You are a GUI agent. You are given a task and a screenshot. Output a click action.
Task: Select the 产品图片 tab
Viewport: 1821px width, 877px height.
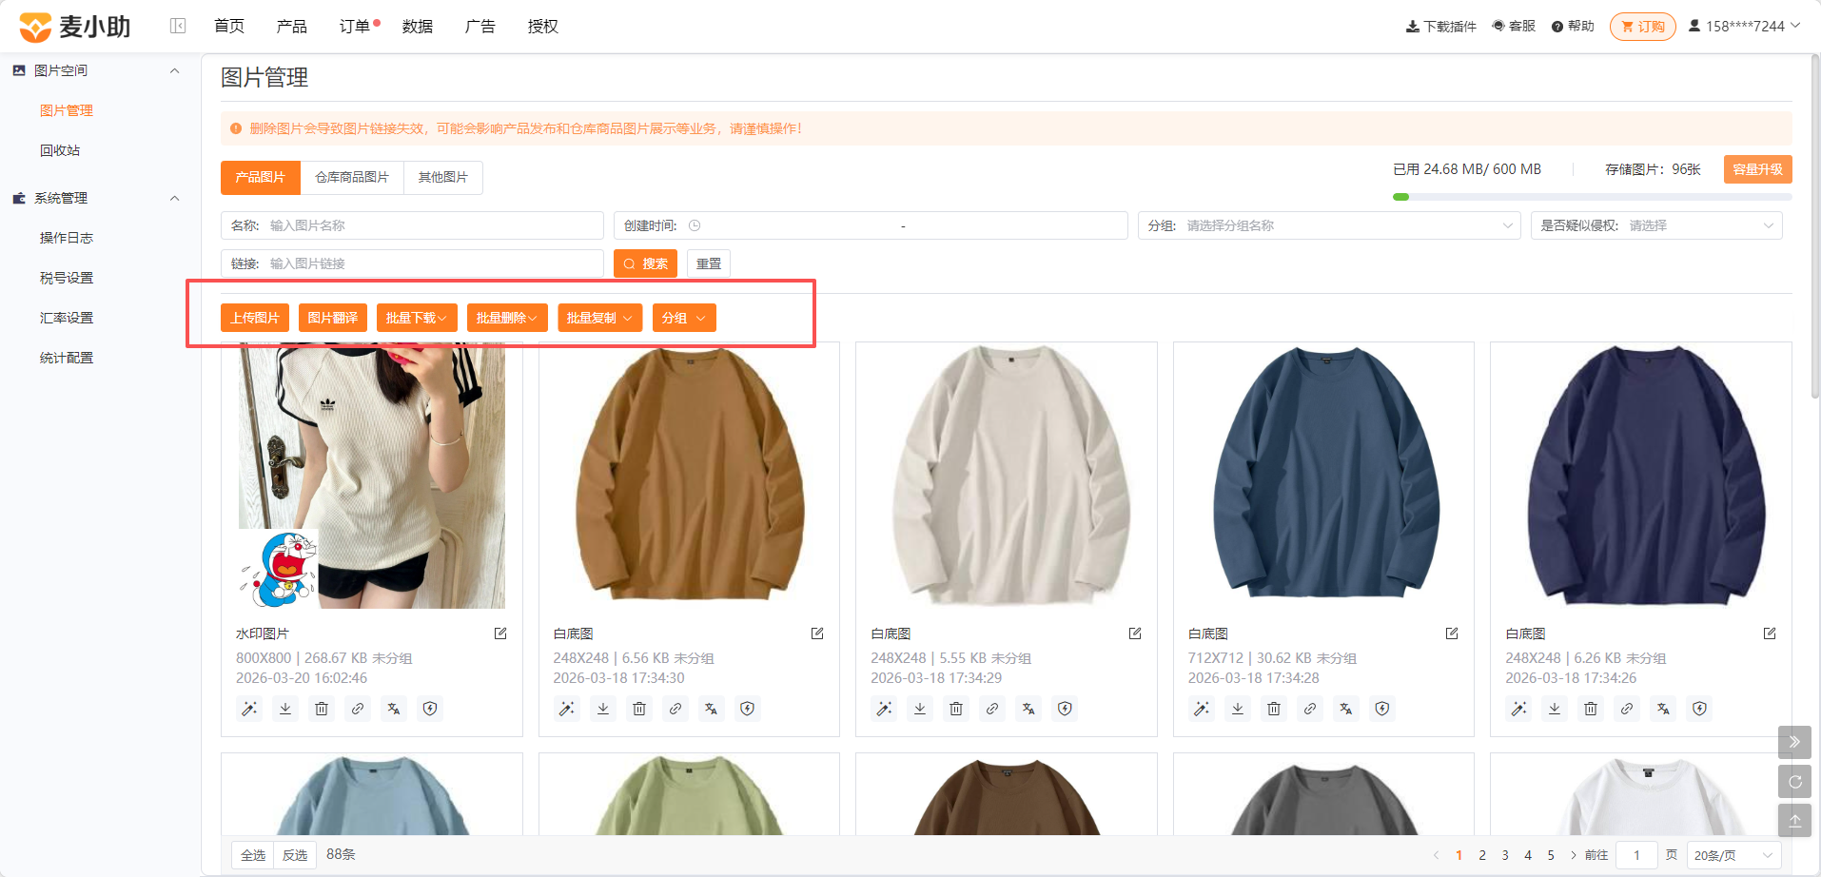click(x=261, y=177)
